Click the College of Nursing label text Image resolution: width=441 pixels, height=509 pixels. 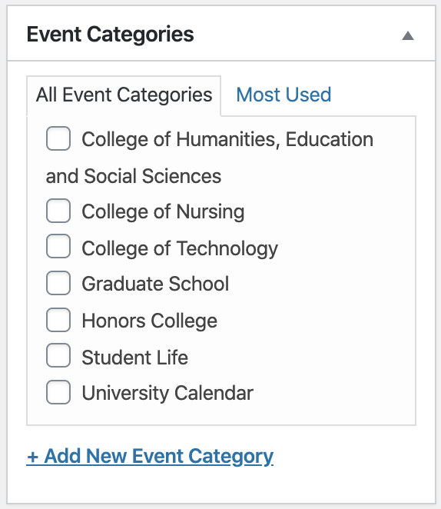click(x=163, y=211)
